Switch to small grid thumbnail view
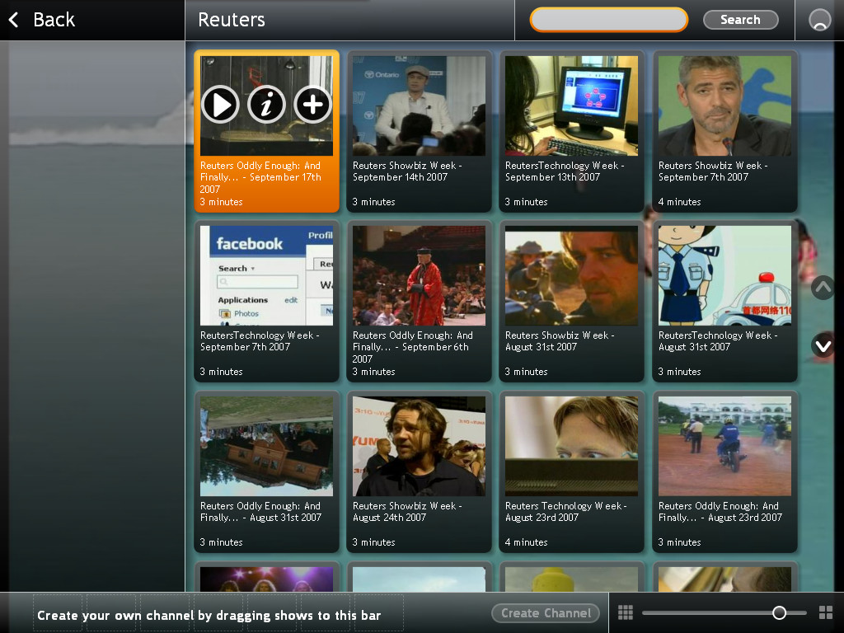844x633 pixels. click(626, 612)
